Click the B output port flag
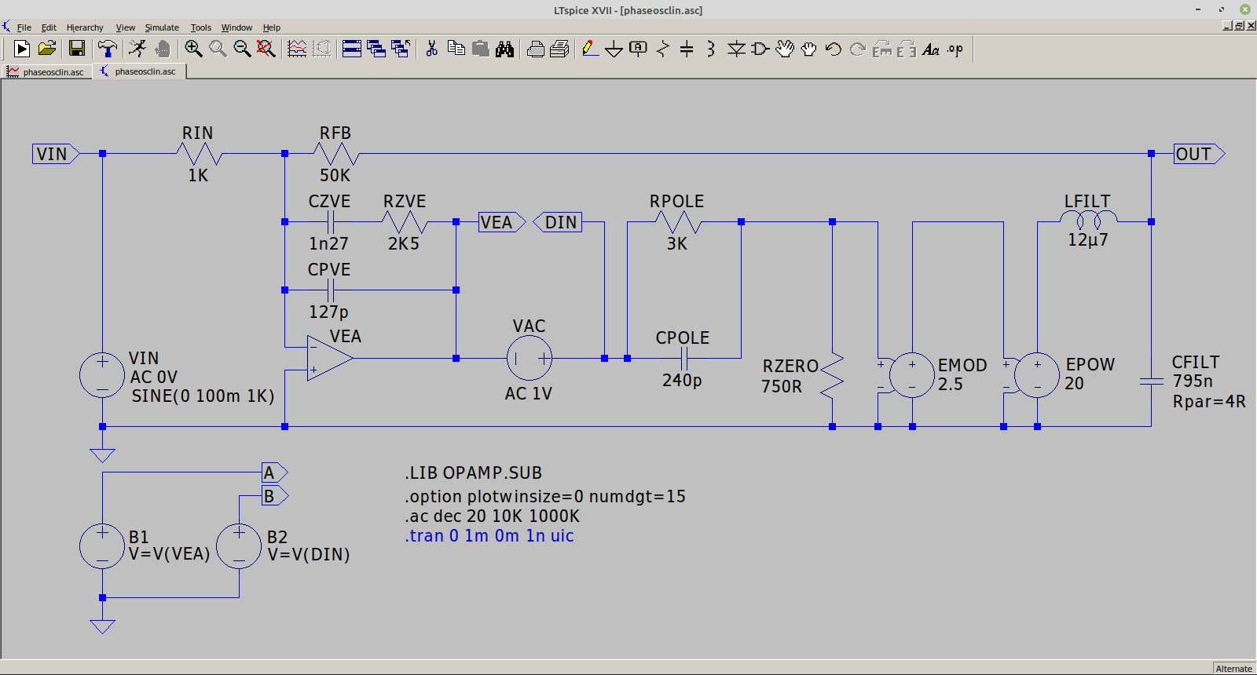Viewport: 1257px width, 675px height. (x=275, y=496)
